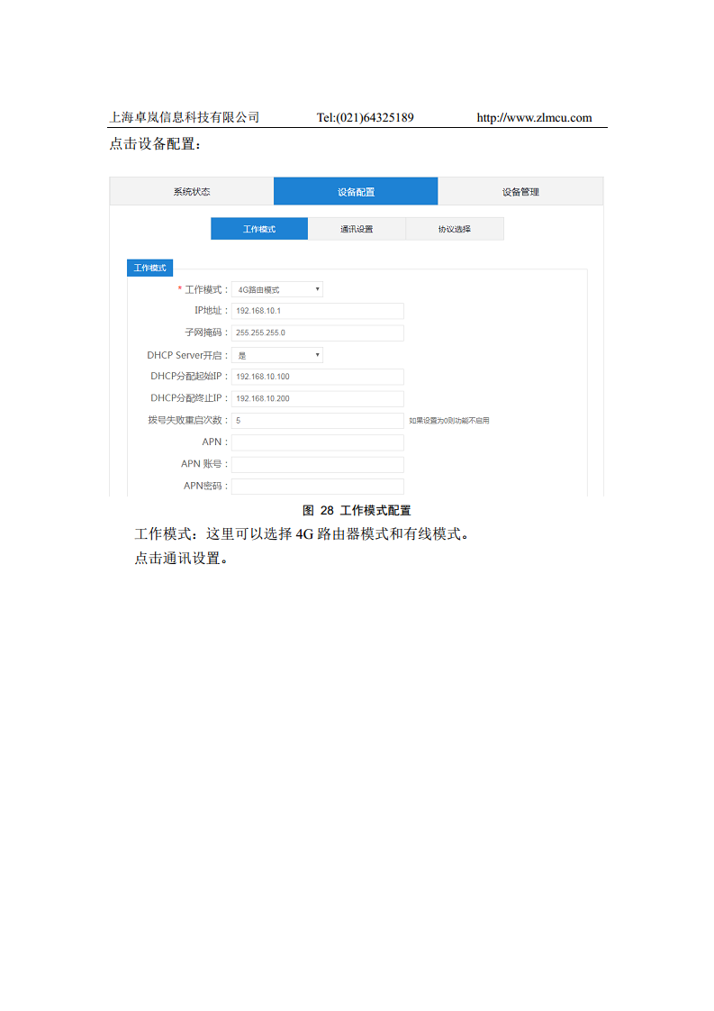The image size is (714, 1011).
Task: Open the 系统状态 tab
Action: 192,192
